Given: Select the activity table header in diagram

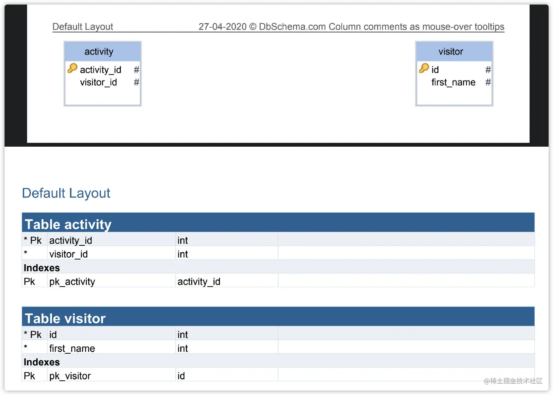Looking at the screenshot, I should (x=102, y=52).
